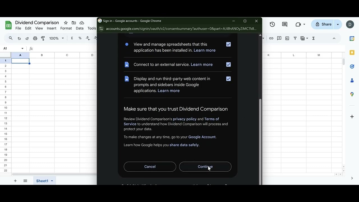This screenshot has height=202, width=359.
Task: Insert a chart from the toolbar
Action: pos(287,38)
